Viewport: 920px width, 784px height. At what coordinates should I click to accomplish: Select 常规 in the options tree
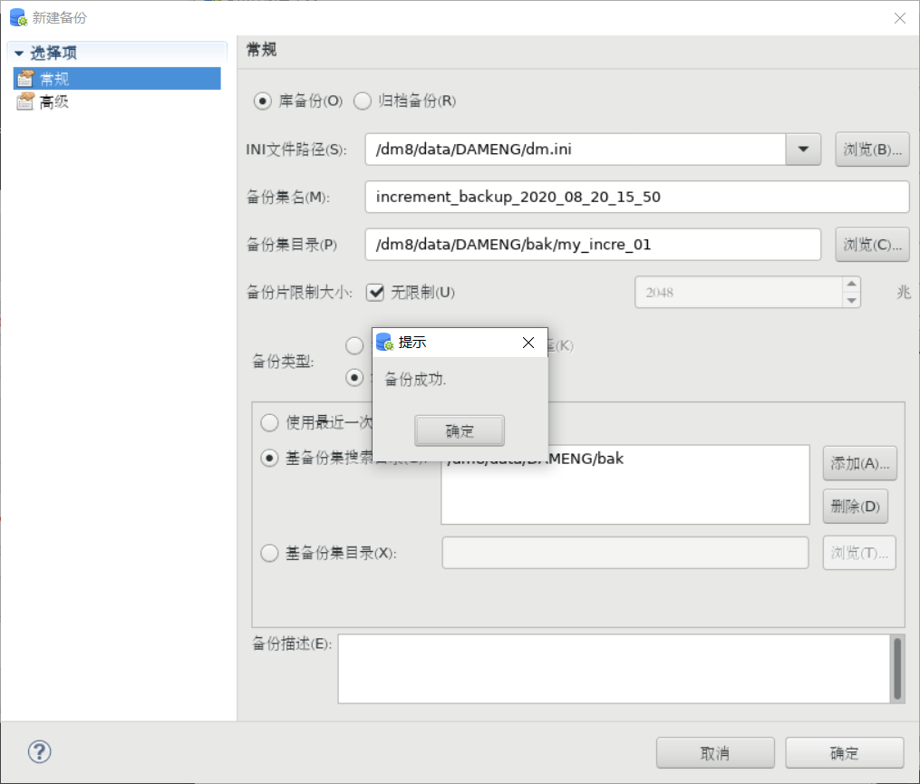point(117,78)
